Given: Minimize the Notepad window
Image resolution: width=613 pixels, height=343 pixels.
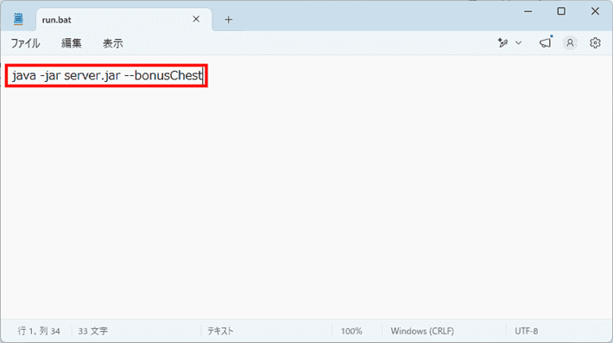Looking at the screenshot, I should pyautogui.click(x=528, y=11).
